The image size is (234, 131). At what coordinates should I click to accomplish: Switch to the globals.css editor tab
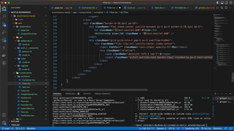pos(204,8)
